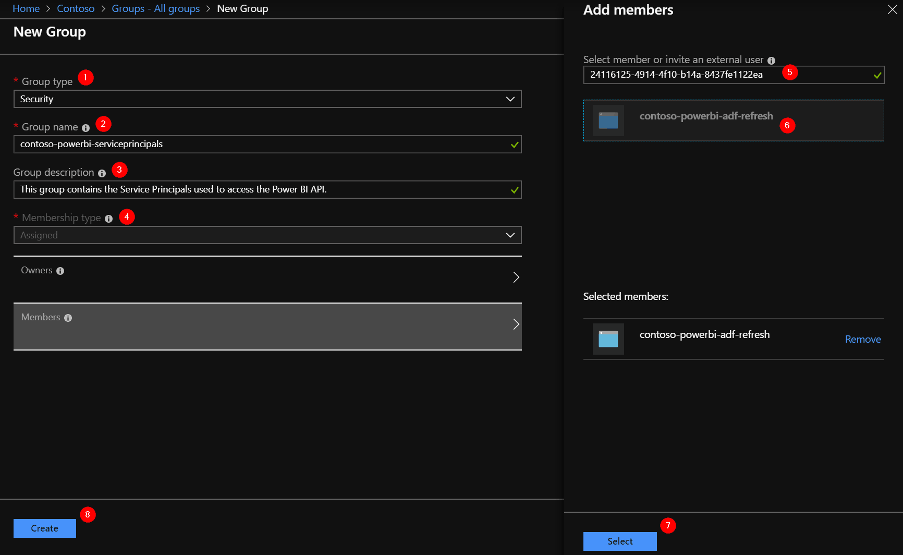The height and width of the screenshot is (555, 903).
Task: Focus the Group description input field
Action: coord(267,190)
